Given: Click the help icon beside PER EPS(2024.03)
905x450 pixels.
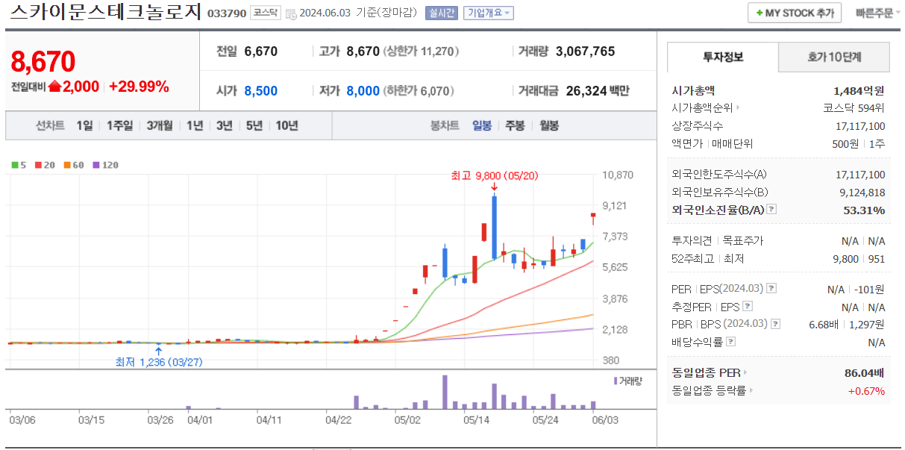Looking at the screenshot, I should [771, 289].
